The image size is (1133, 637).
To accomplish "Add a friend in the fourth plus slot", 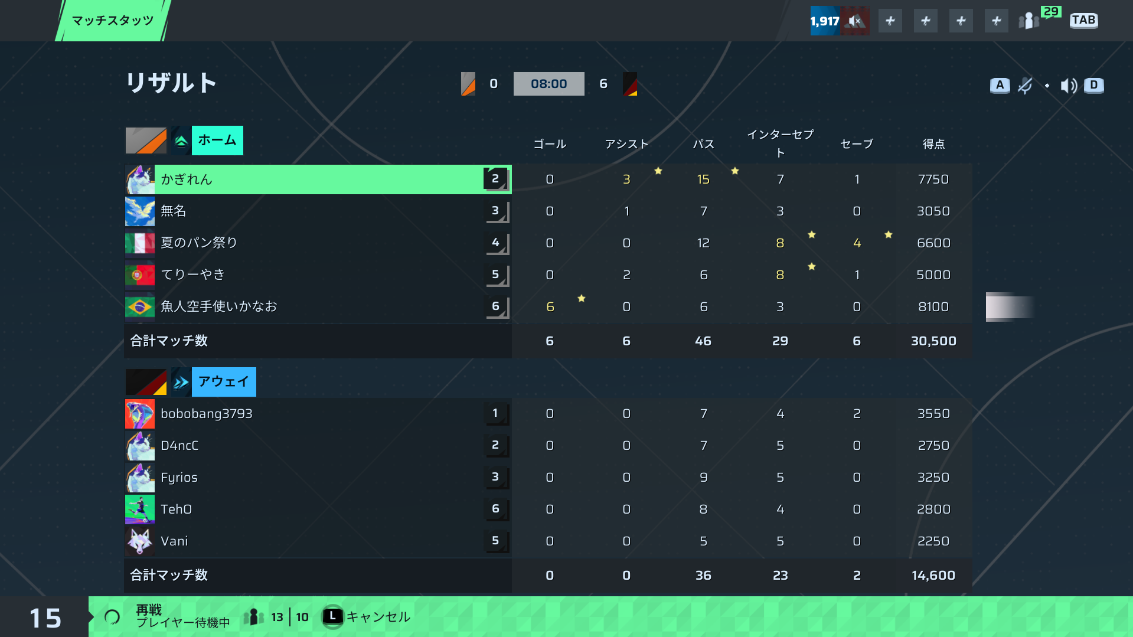I will click(997, 21).
